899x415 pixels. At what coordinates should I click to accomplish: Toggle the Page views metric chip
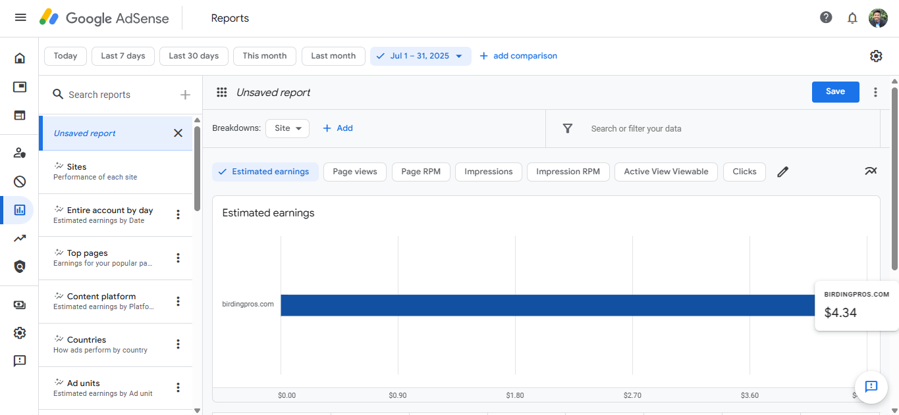click(355, 172)
